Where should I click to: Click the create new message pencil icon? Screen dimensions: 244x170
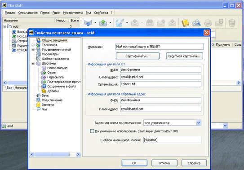[120, 23]
